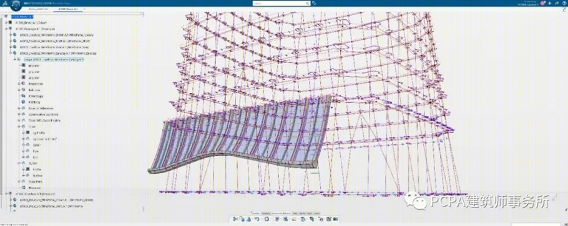The image size is (568, 226).
Task: Click the Undo icon in bottom toolbar
Action: pyautogui.click(x=257, y=219)
